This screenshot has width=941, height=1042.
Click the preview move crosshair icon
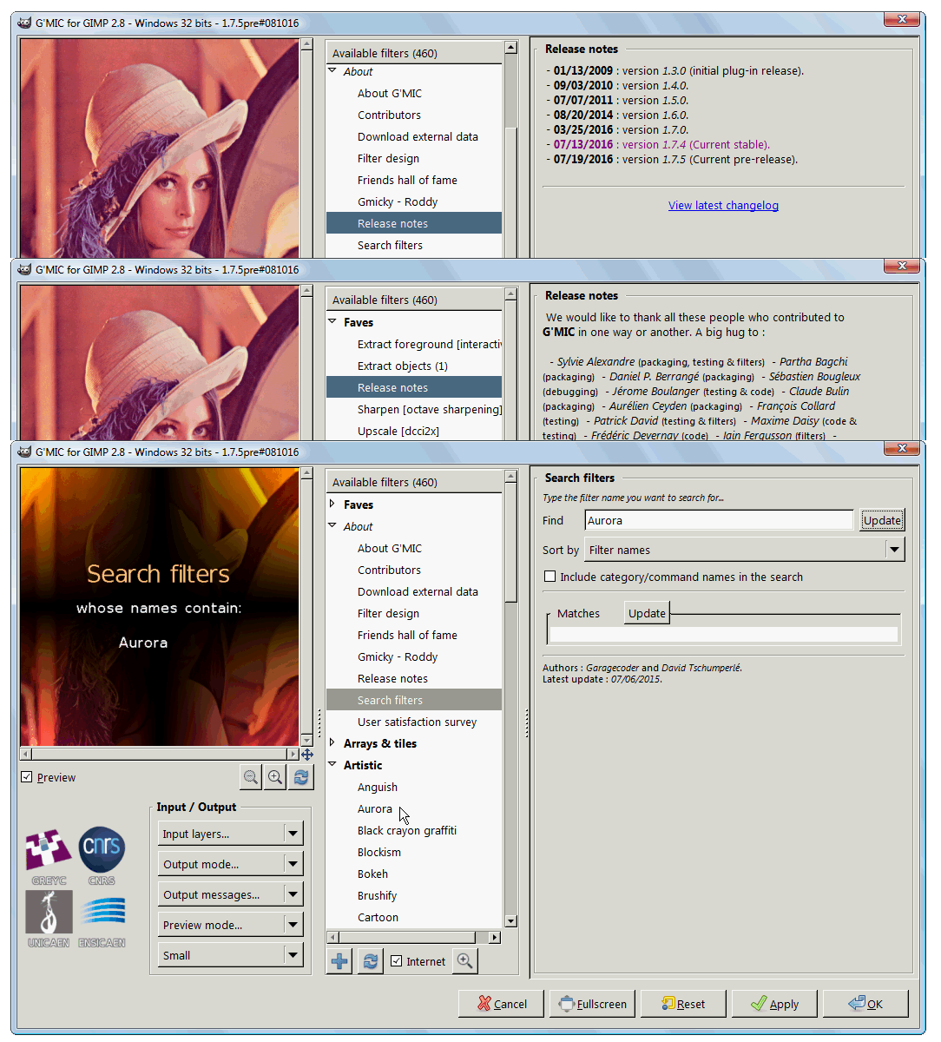tap(307, 755)
